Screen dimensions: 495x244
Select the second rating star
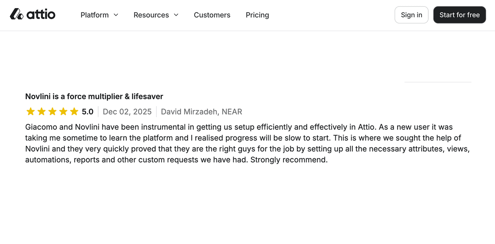coord(42,111)
